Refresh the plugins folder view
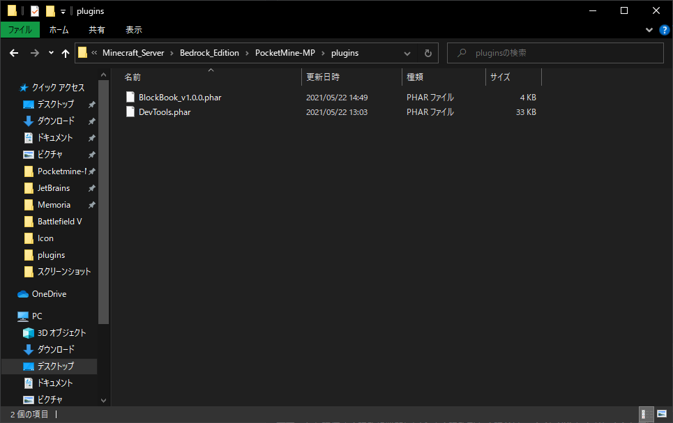Viewport: 673px width, 423px height. pyautogui.click(x=428, y=53)
